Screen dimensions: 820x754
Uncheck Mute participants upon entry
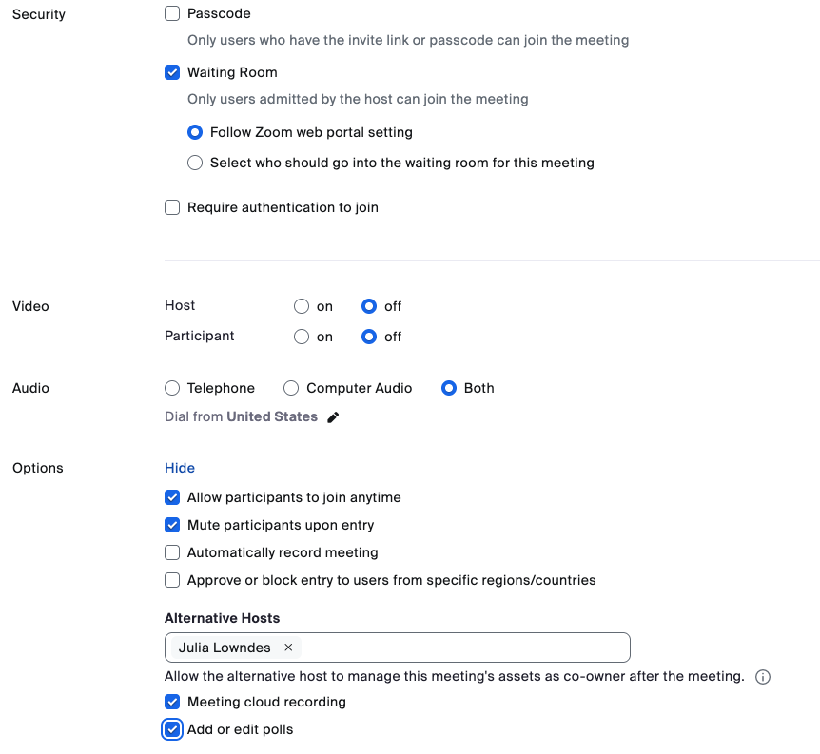coord(172,525)
